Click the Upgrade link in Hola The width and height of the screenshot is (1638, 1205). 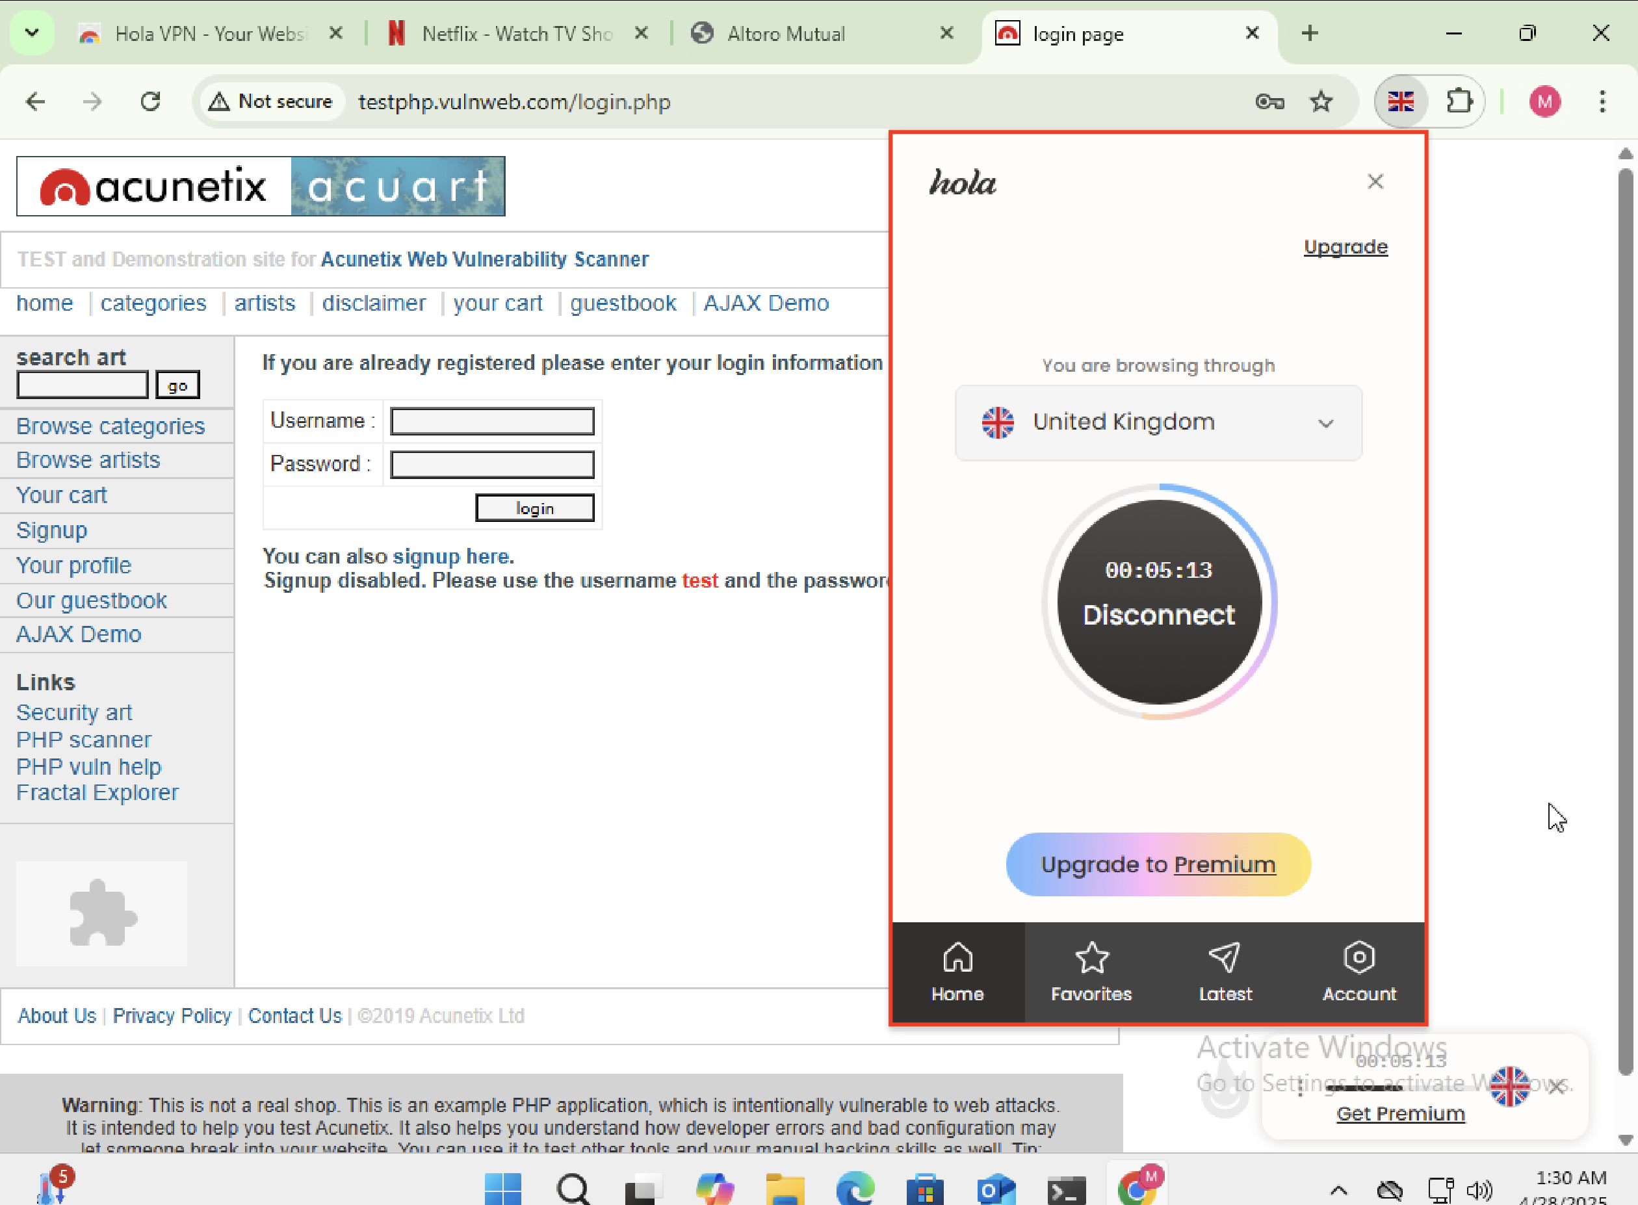click(1345, 246)
